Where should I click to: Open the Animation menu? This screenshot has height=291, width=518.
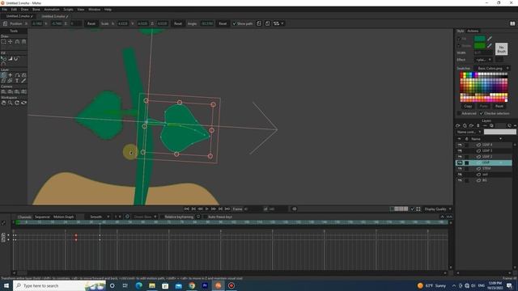[x=52, y=10]
